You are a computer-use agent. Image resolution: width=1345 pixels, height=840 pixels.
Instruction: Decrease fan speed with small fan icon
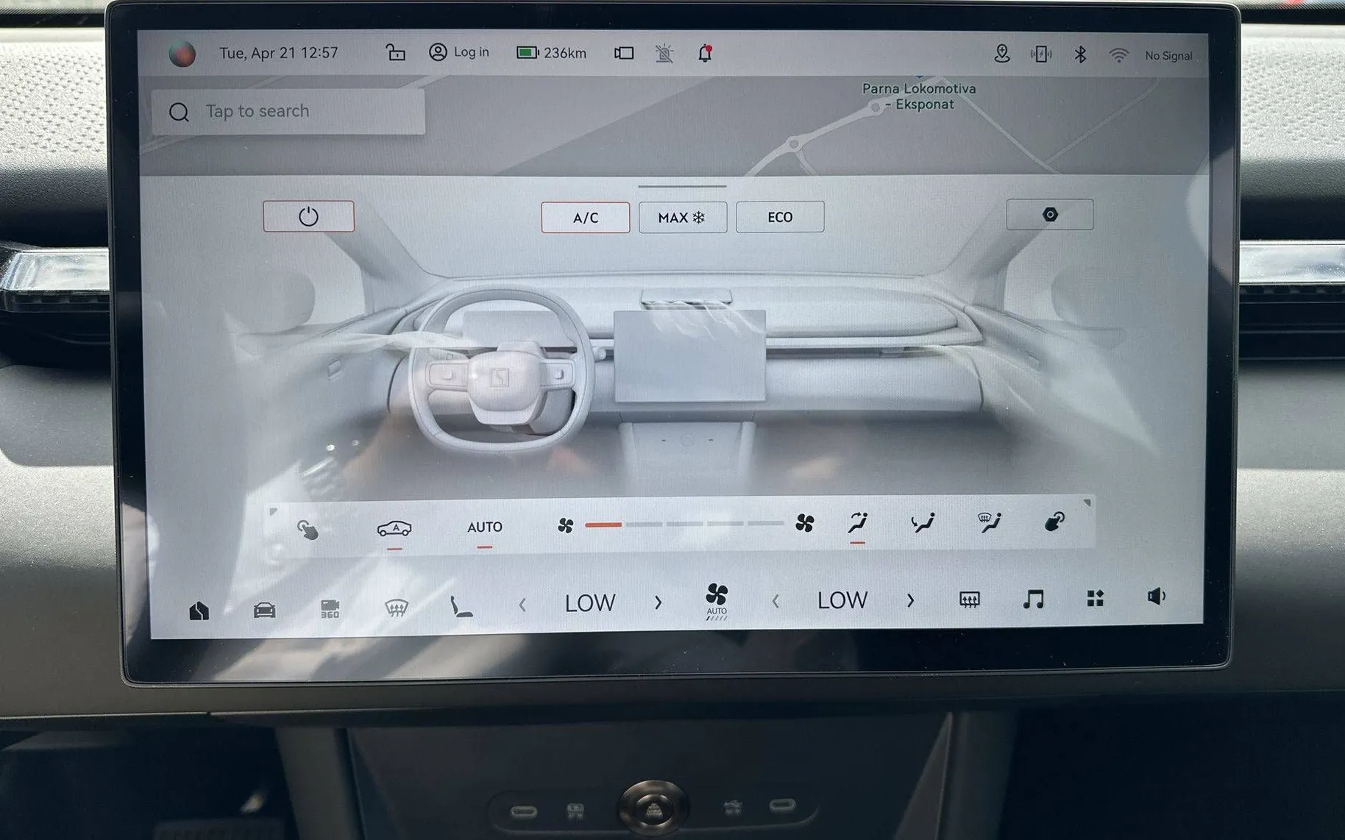click(565, 525)
